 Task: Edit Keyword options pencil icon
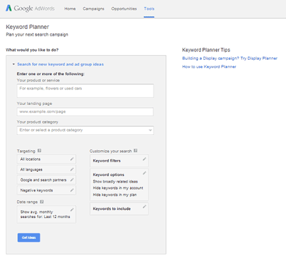pos(145,173)
